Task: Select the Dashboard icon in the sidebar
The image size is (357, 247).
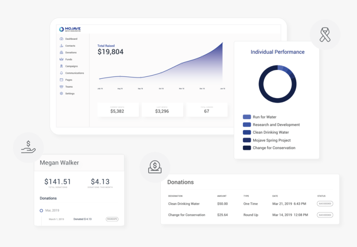Action: [x=61, y=39]
